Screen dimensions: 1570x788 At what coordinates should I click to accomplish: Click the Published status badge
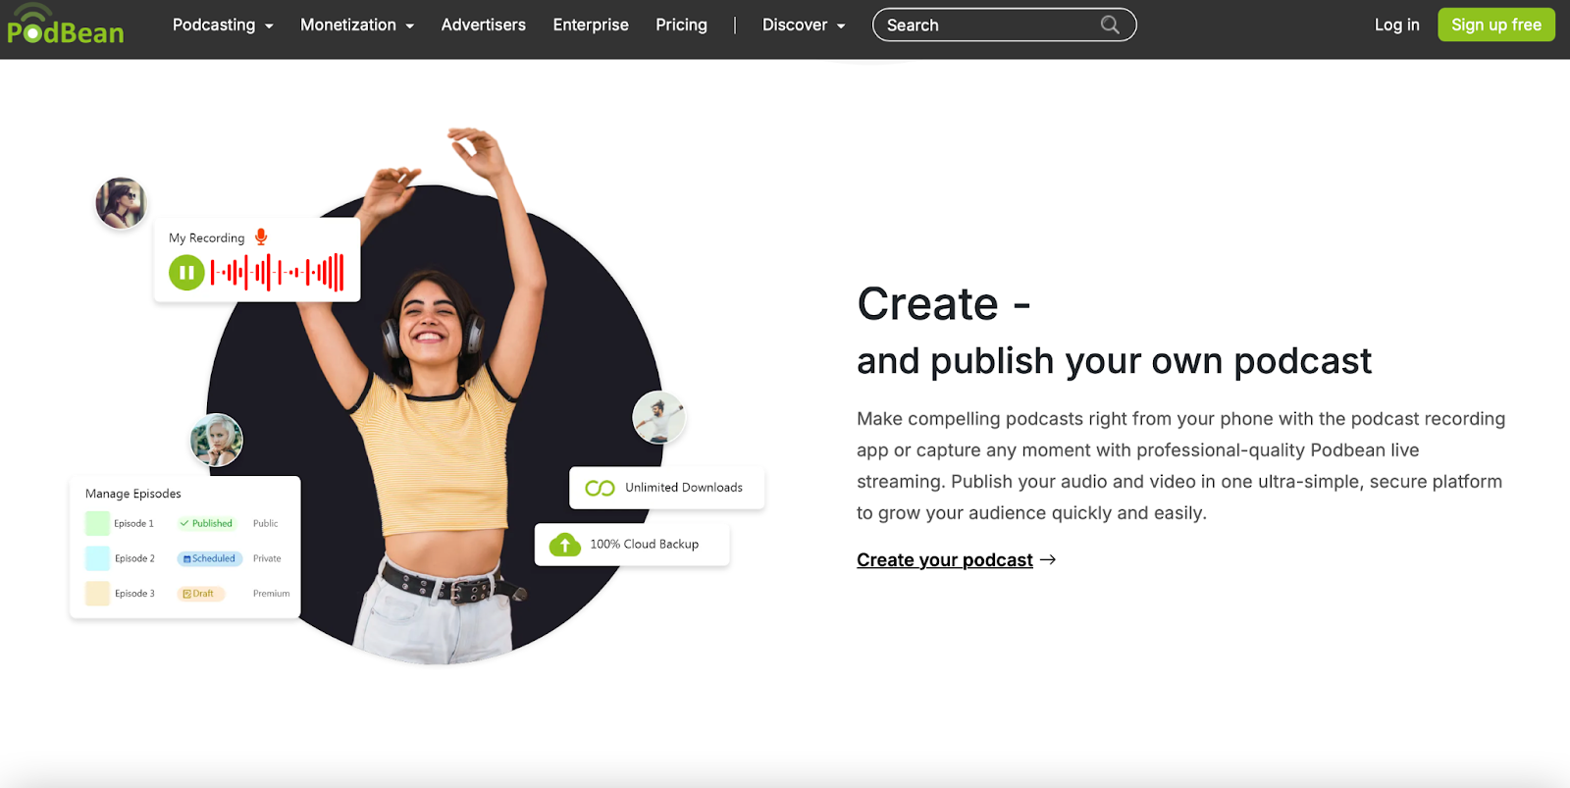[207, 523]
